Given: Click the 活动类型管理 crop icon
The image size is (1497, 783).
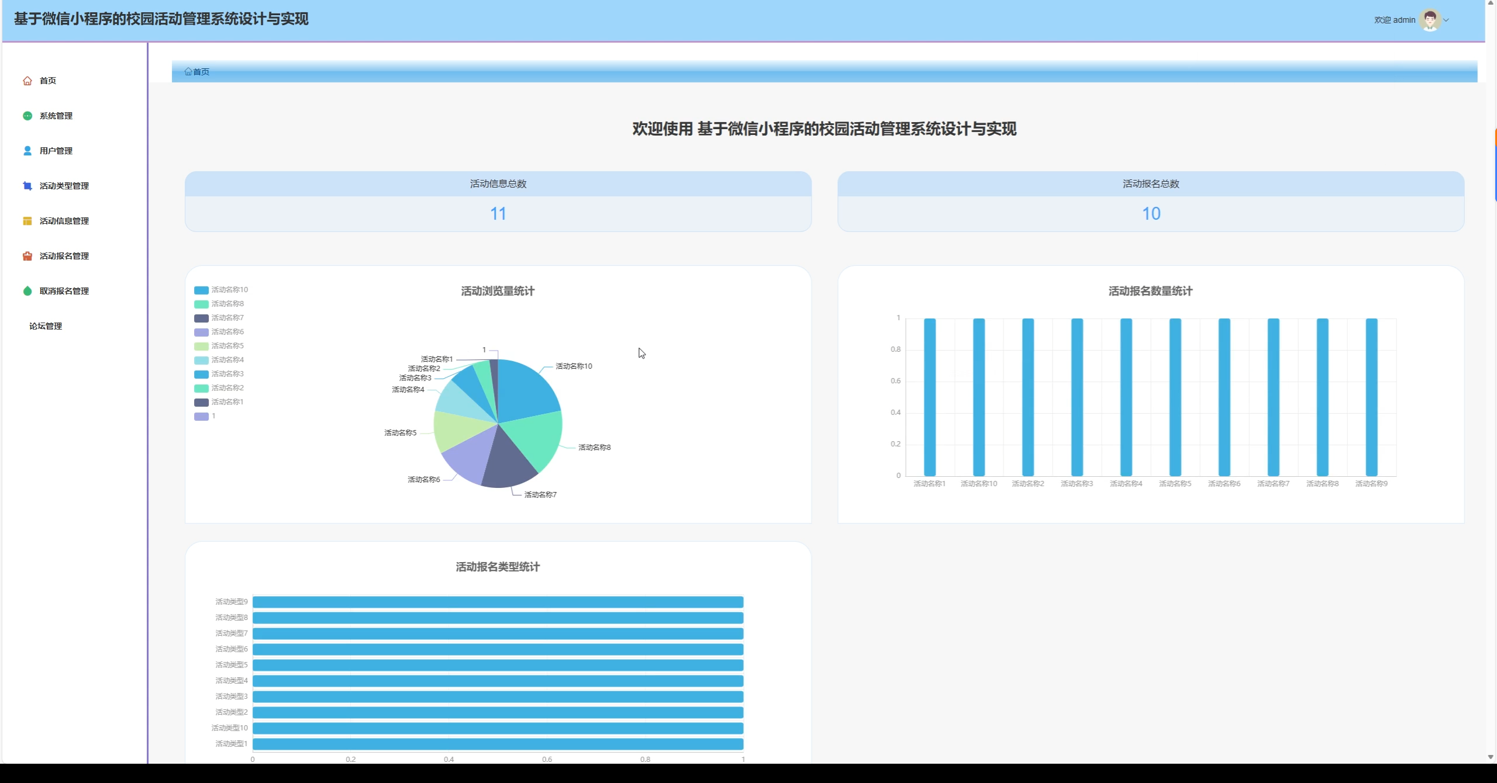Looking at the screenshot, I should [27, 186].
